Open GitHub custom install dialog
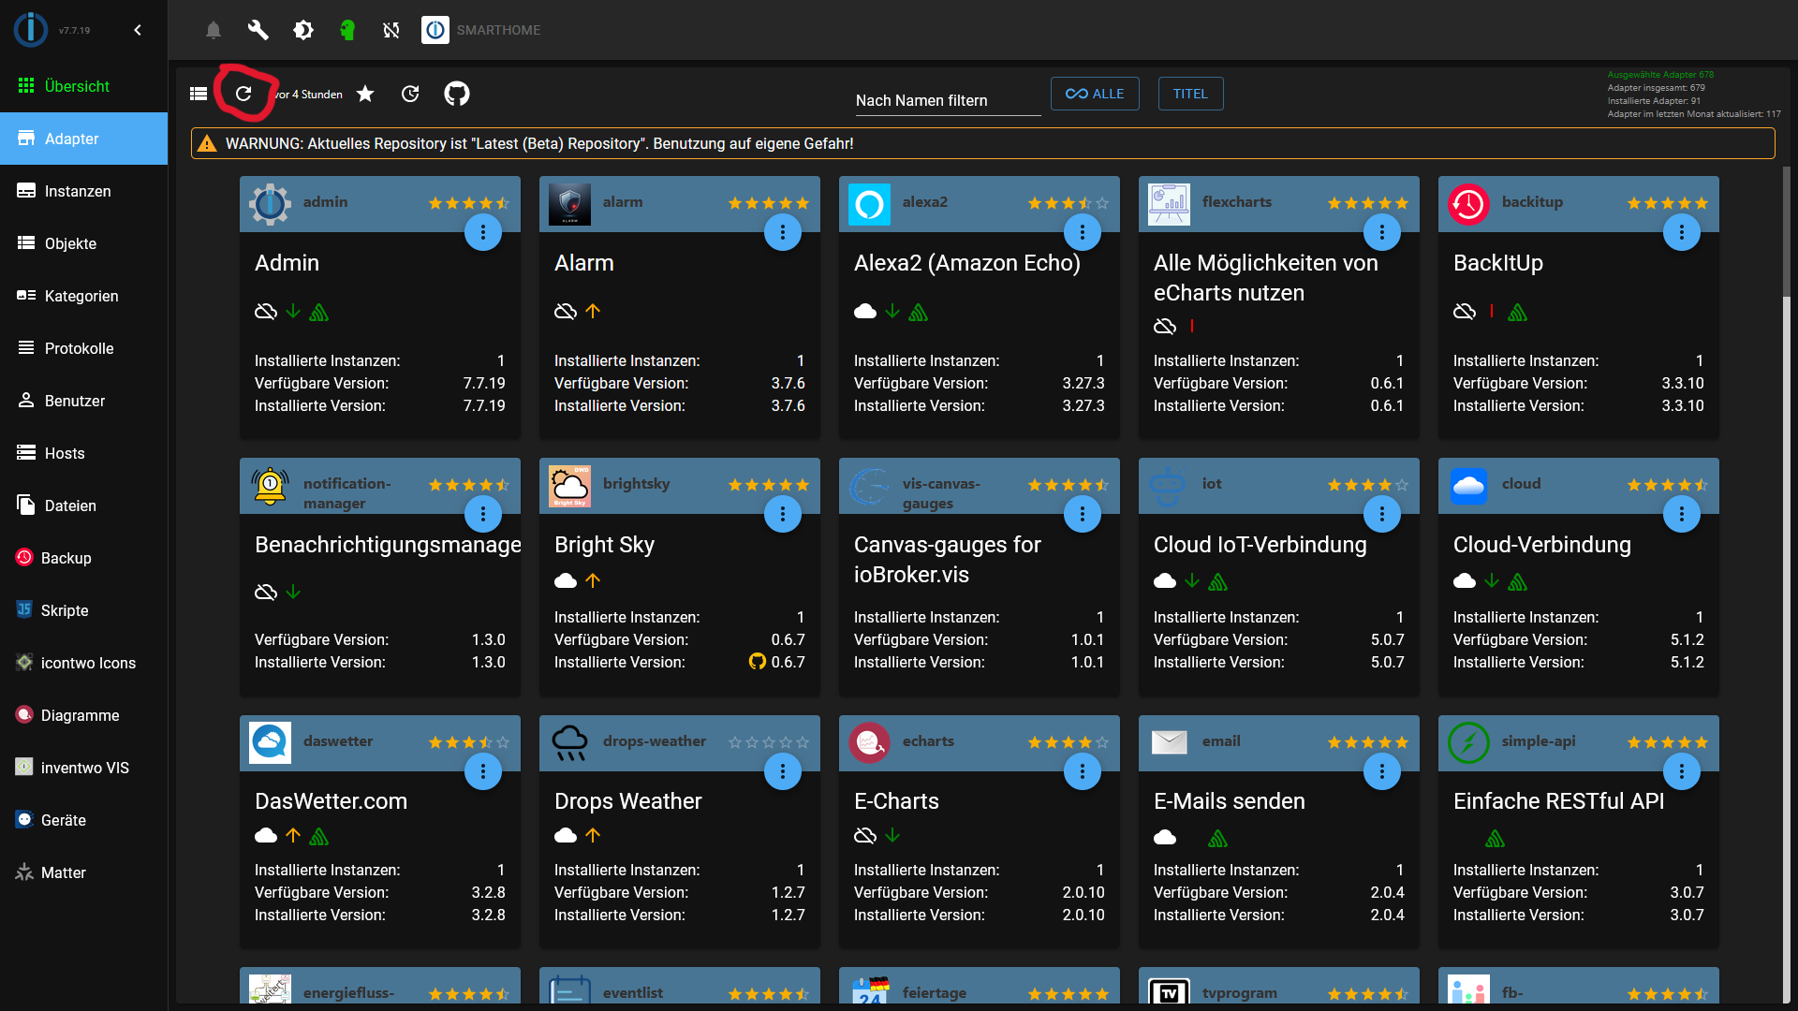Image resolution: width=1798 pixels, height=1011 pixels. [x=456, y=94]
